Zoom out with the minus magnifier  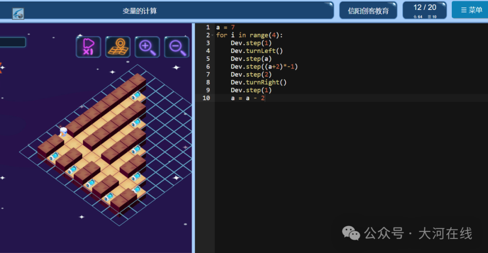[177, 47]
